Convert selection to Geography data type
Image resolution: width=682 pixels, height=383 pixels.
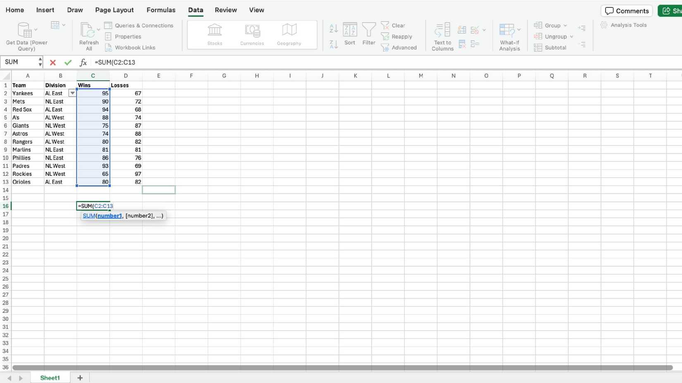coord(289,35)
